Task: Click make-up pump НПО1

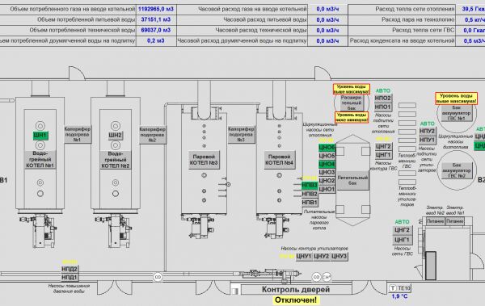Action: click(x=383, y=107)
